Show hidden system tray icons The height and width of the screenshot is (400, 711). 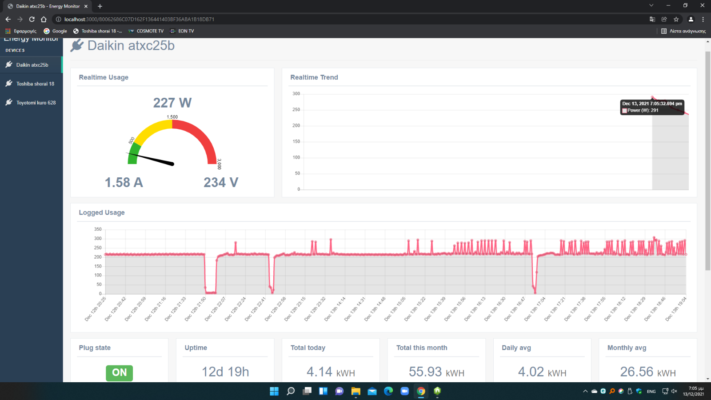(x=585, y=391)
